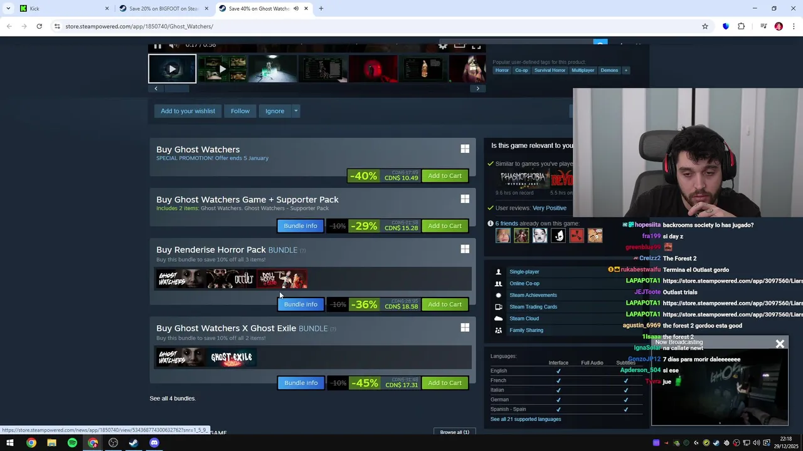
Task: Select the Co-op tag
Action: point(521,70)
